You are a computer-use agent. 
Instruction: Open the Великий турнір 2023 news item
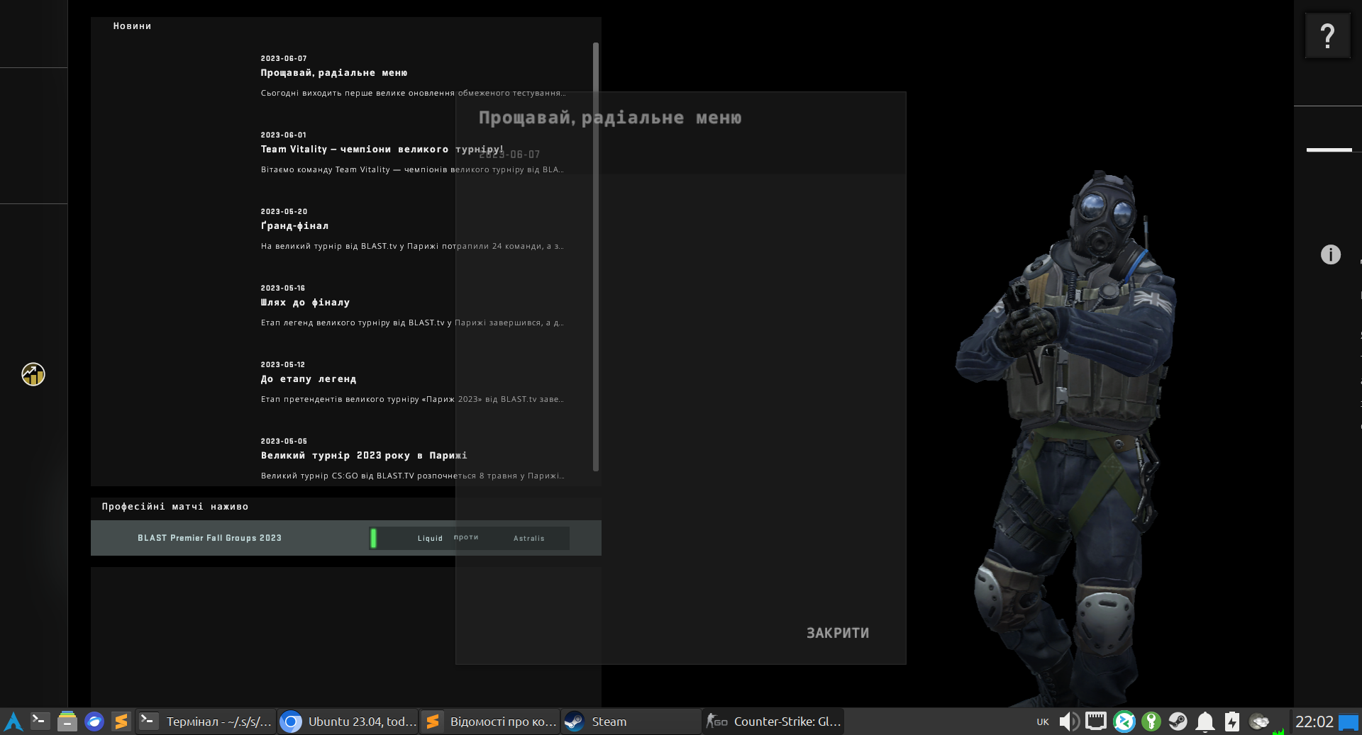[363, 455]
